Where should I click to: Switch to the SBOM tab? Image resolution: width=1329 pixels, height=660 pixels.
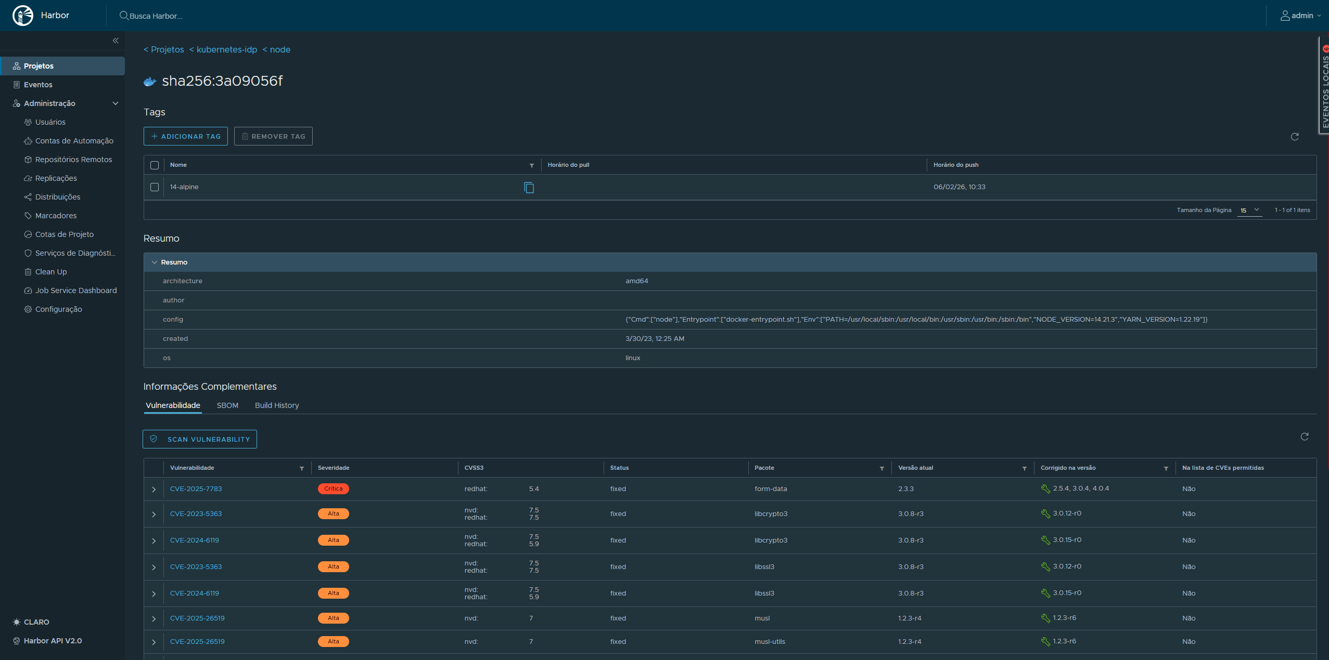point(227,405)
